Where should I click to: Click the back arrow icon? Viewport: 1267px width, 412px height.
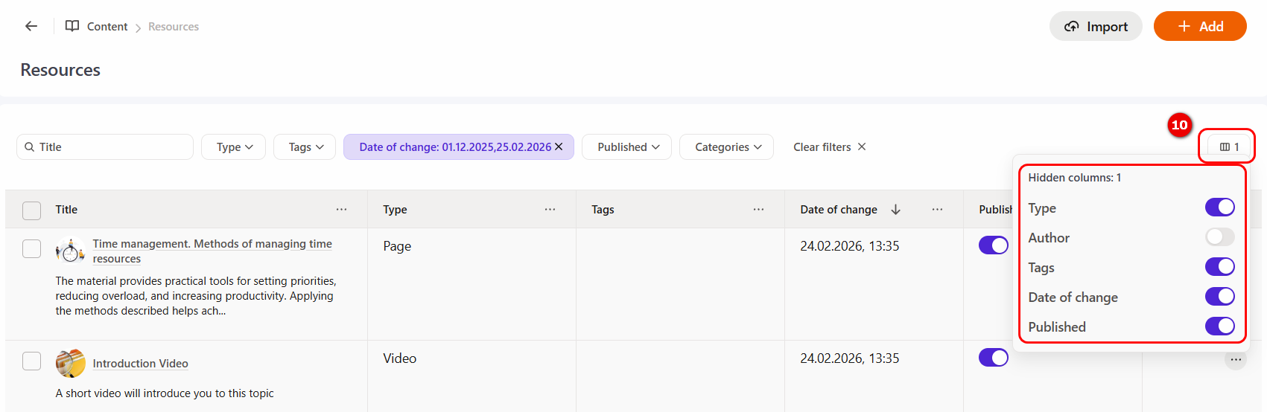pyautogui.click(x=31, y=26)
